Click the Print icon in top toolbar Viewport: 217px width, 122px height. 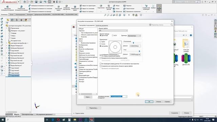[x=41, y=2]
